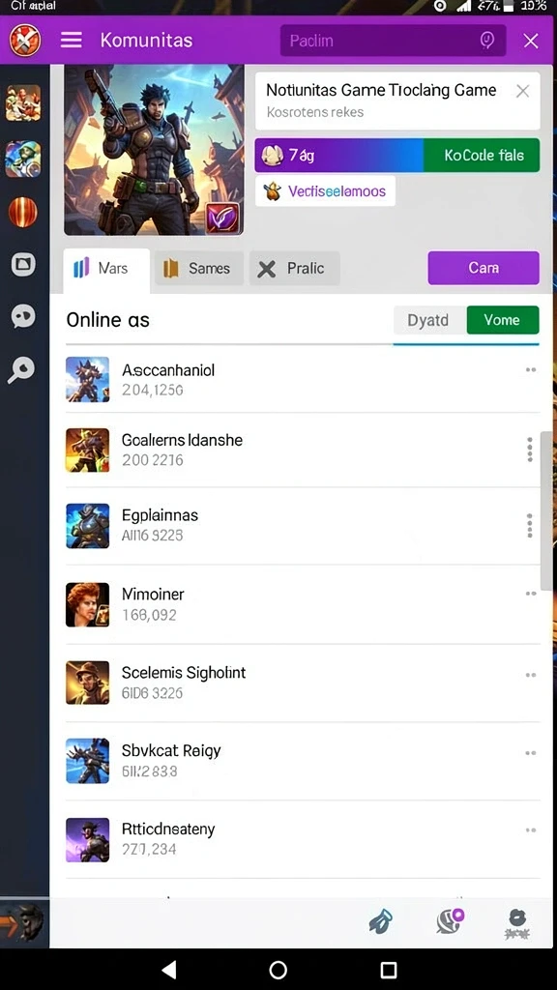Viewport: 557px width, 990px height.
Task: Tap the bottom bar chat icon with purple badge
Action: [450, 921]
